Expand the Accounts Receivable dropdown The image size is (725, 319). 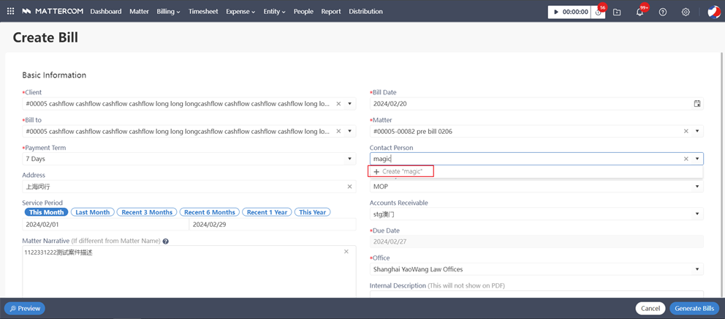[x=696, y=214]
